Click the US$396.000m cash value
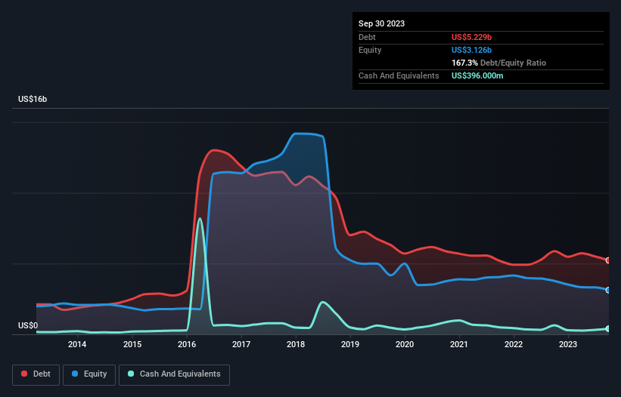Screen dimensions: 621x397 [477, 75]
